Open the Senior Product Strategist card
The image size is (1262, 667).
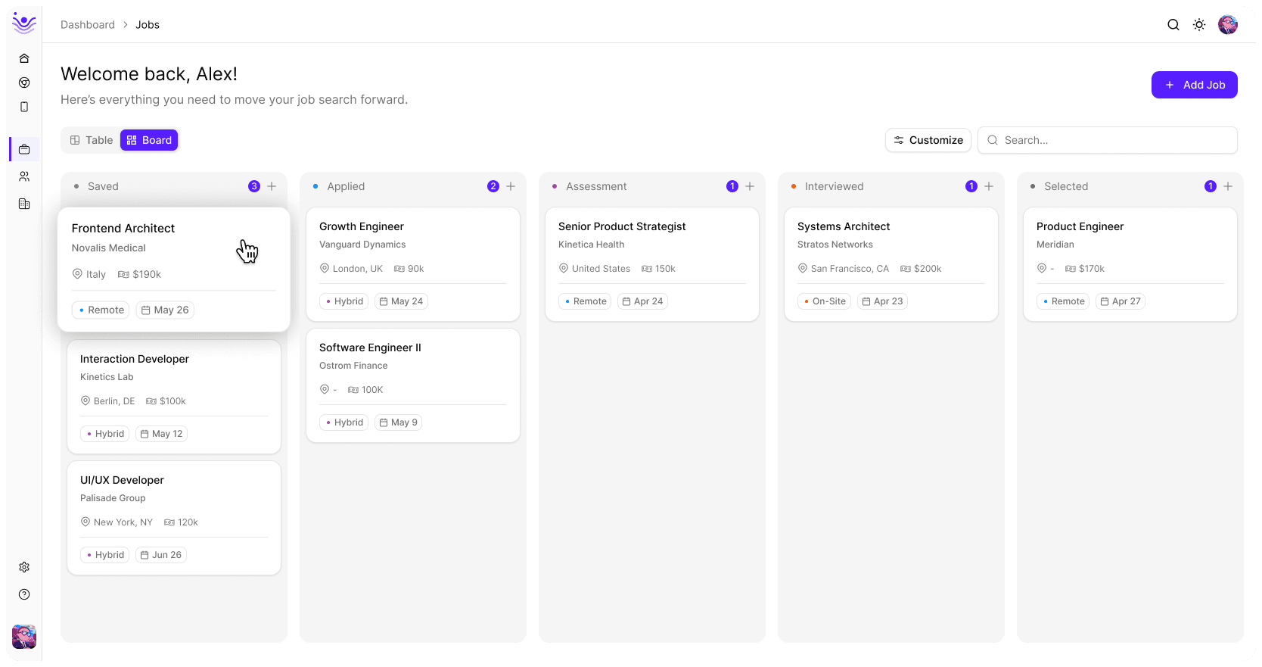click(652, 264)
